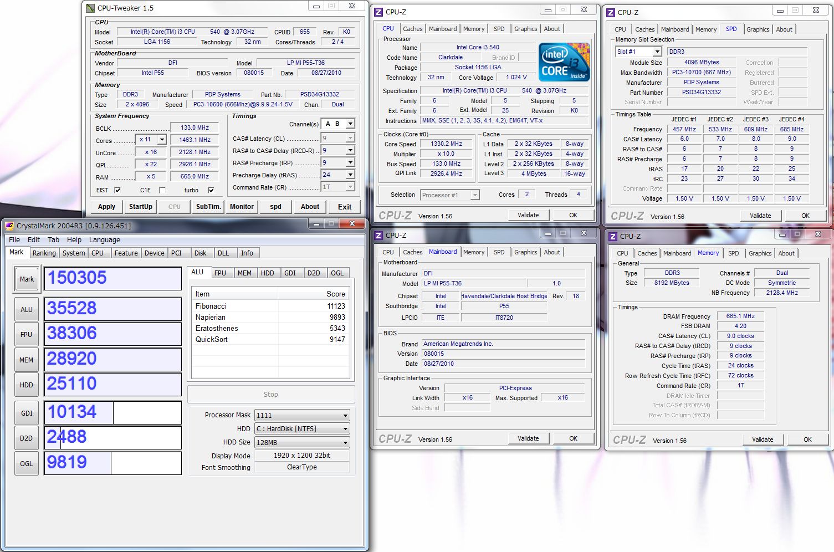
Task: Enable the C1E checkbox in CPU-Tweaker
Action: click(162, 190)
